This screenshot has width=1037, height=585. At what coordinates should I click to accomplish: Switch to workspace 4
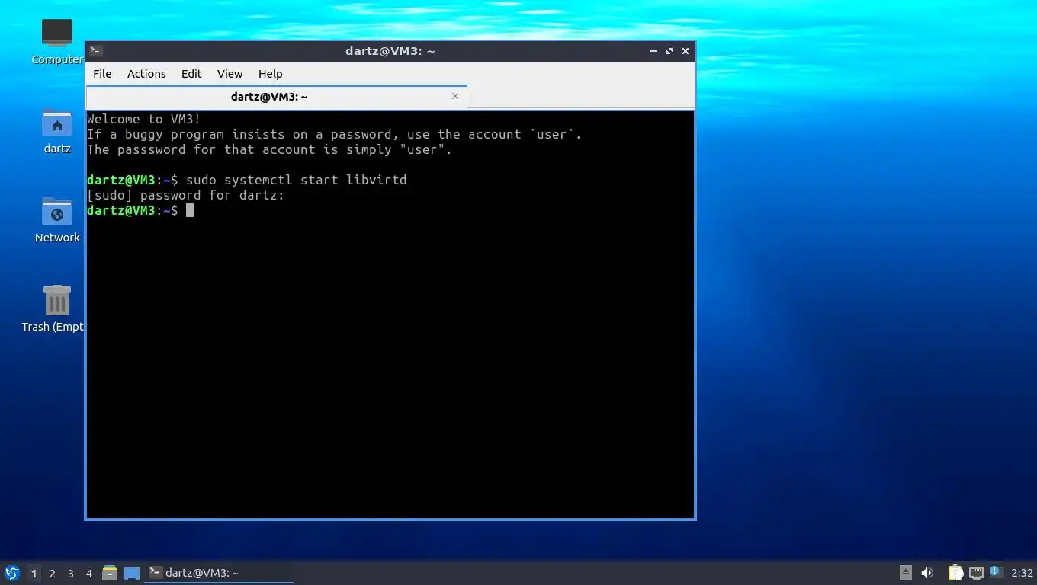pos(88,574)
